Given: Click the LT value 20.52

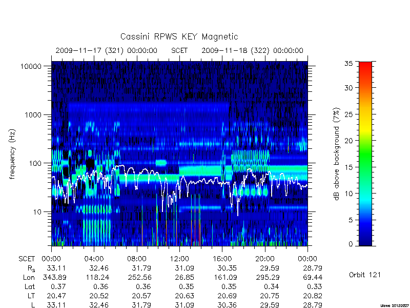Looking at the screenshot, I should tap(99, 296).
